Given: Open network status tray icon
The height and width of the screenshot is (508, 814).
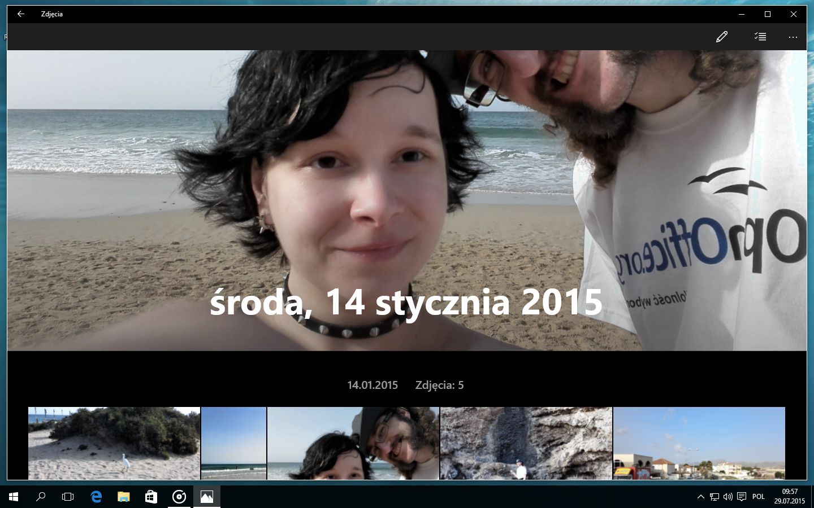Looking at the screenshot, I should click(x=715, y=497).
